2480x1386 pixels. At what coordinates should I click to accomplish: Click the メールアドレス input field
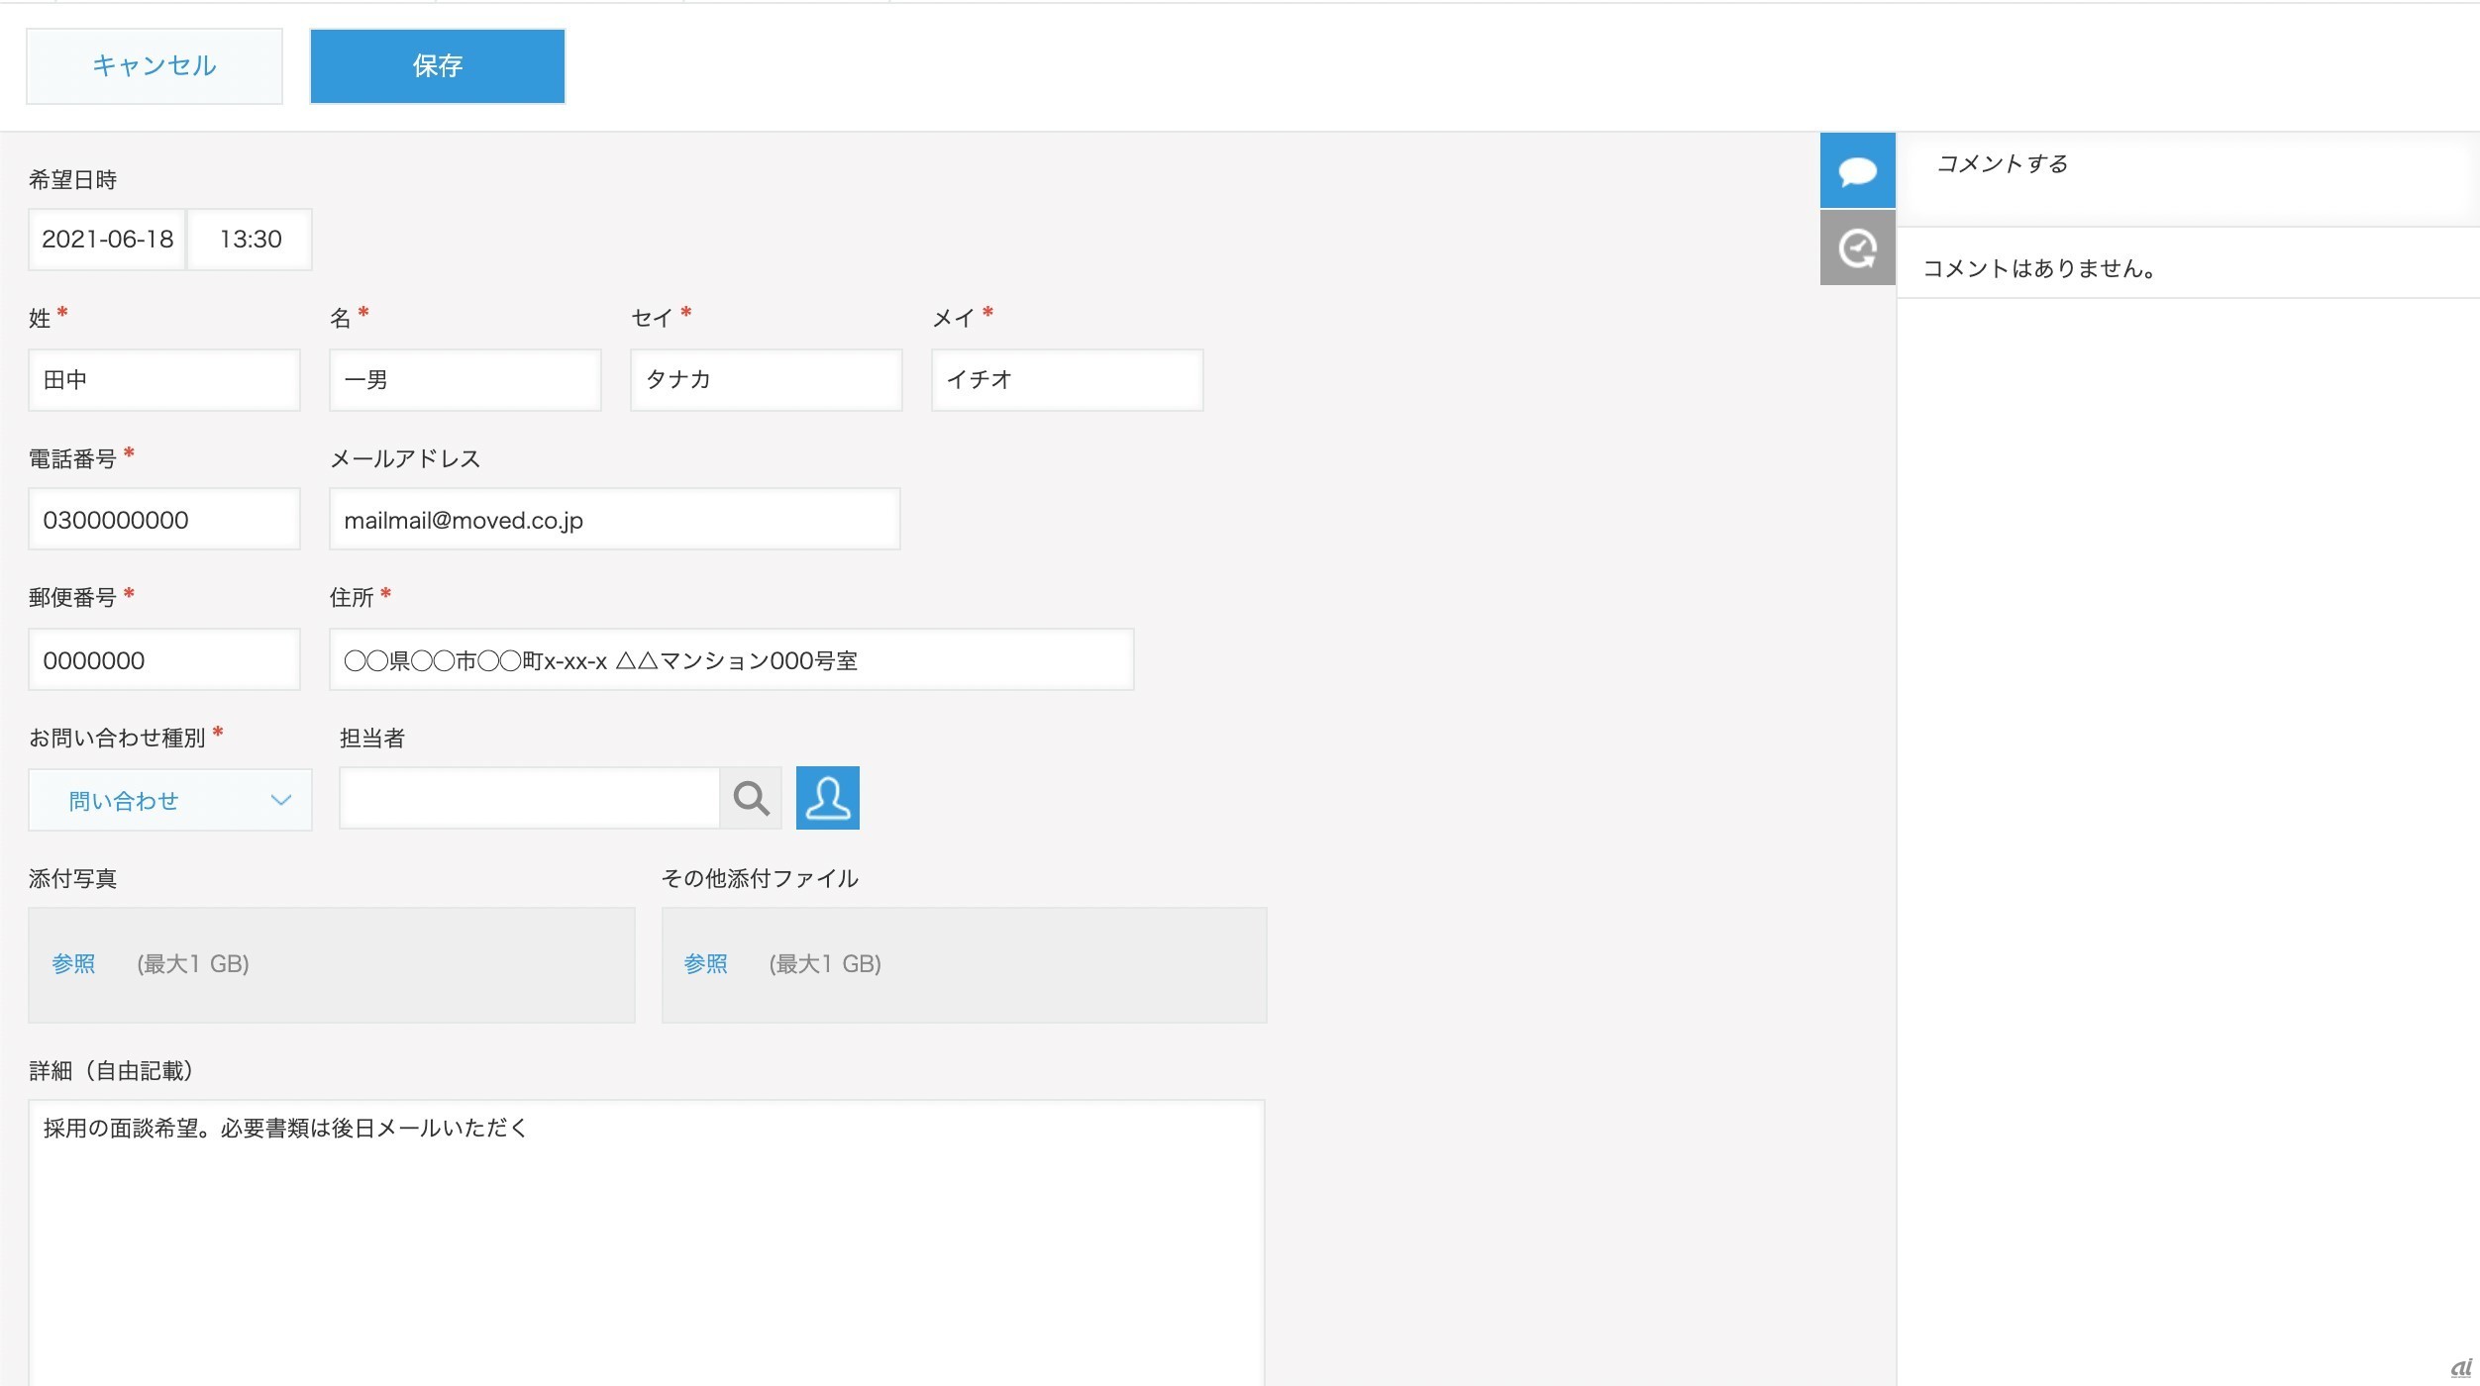click(614, 520)
